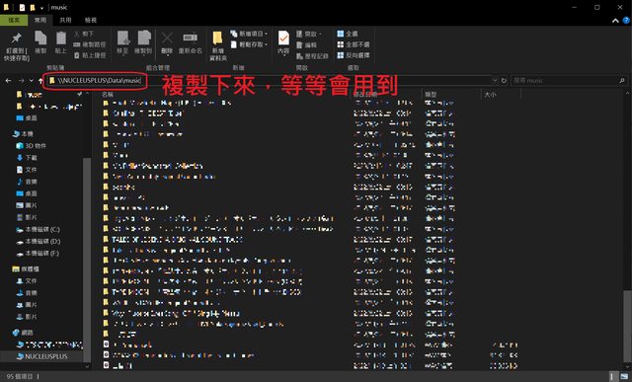The height and width of the screenshot is (382, 632).
Task: Open 文件 under 本機
Action: point(27,170)
